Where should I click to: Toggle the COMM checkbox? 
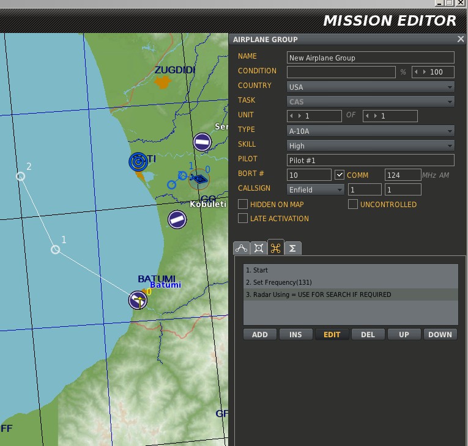tap(339, 175)
